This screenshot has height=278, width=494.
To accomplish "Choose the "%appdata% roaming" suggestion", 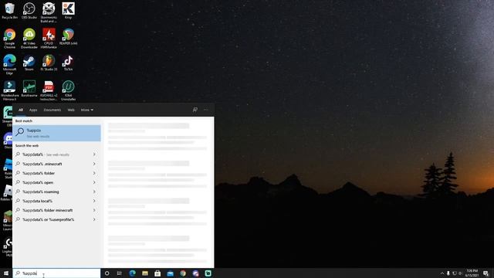I will pyautogui.click(x=56, y=192).
